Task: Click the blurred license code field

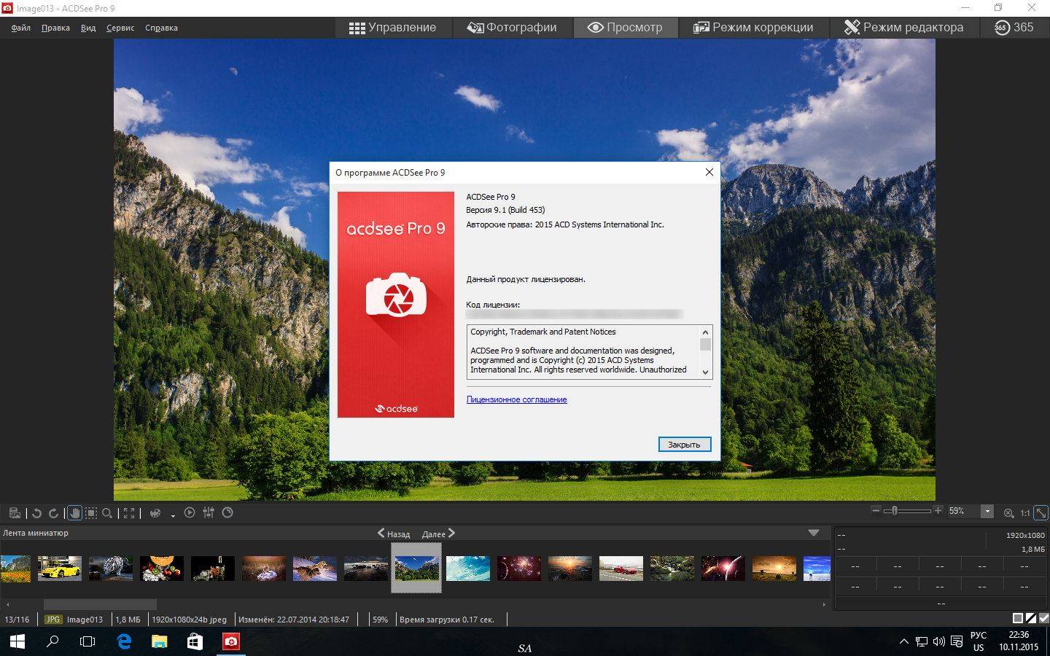Action: click(x=574, y=314)
